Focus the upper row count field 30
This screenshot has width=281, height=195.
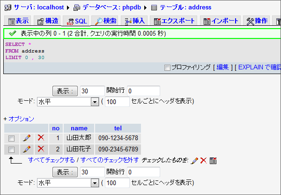pyautogui.click(x=92, y=91)
